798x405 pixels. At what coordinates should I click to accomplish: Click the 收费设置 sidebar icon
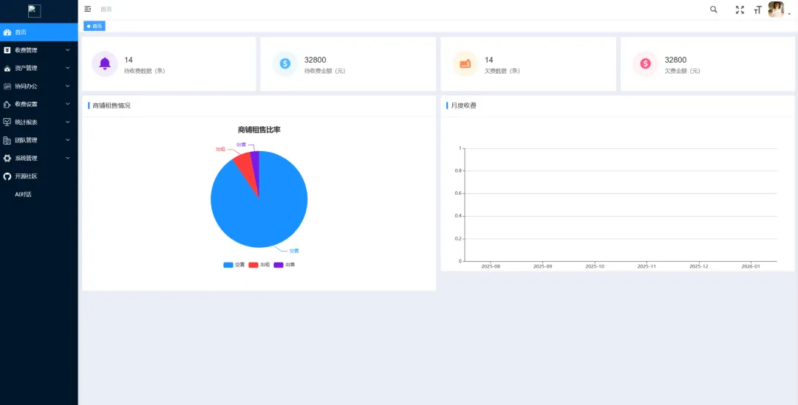[7, 104]
